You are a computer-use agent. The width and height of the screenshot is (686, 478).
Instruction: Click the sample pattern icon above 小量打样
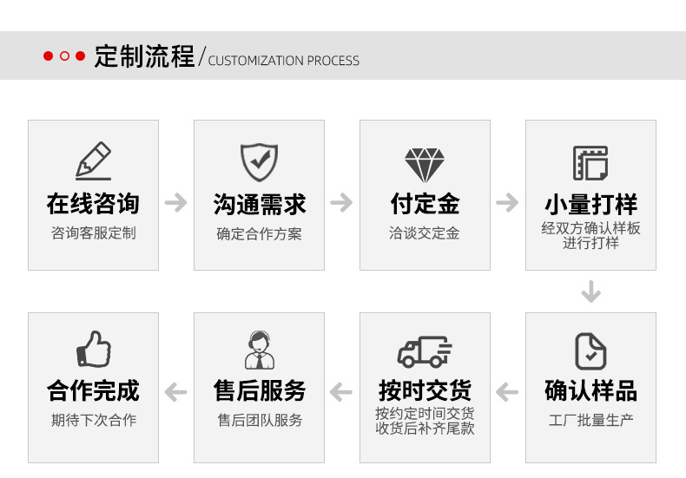point(590,163)
